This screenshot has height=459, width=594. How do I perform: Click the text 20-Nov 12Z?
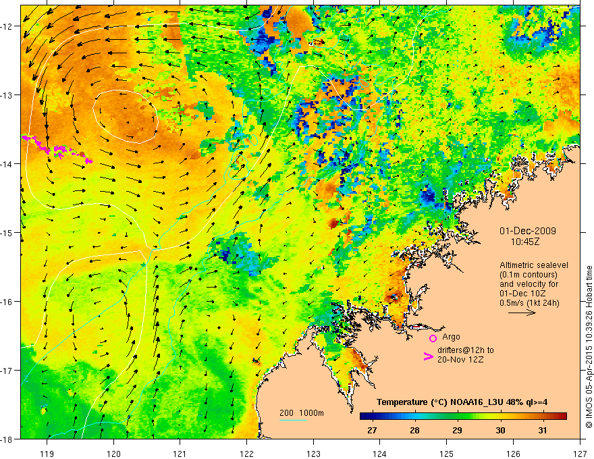click(460, 360)
